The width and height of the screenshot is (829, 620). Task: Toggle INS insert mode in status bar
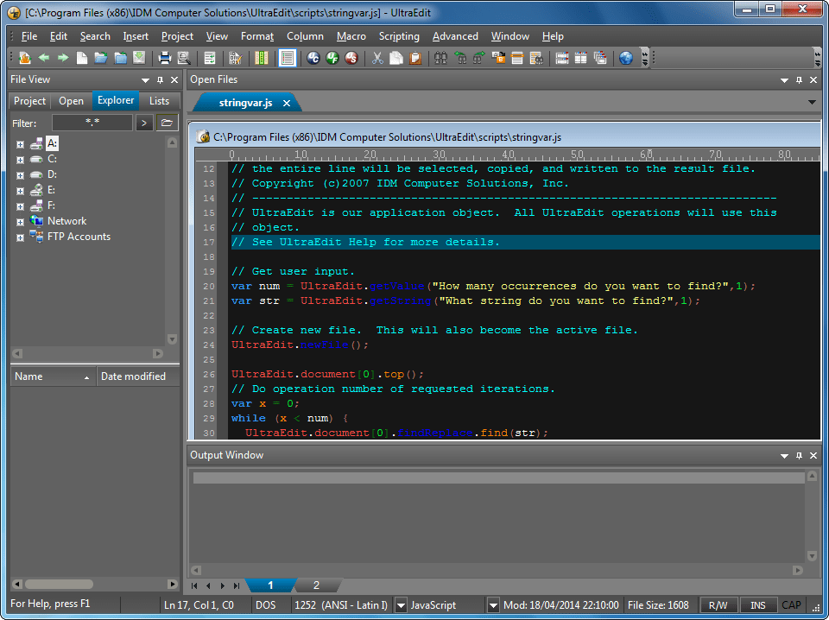point(757,605)
